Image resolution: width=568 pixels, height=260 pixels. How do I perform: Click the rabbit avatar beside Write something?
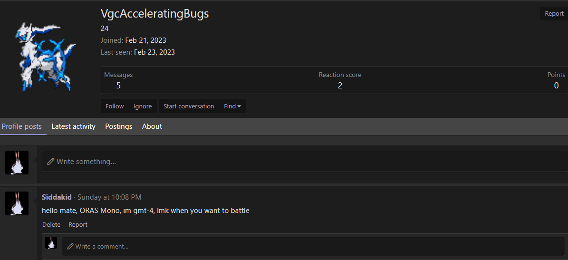click(x=17, y=163)
